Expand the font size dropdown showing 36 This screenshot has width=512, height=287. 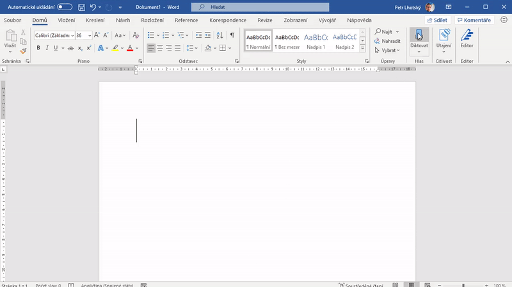89,35
